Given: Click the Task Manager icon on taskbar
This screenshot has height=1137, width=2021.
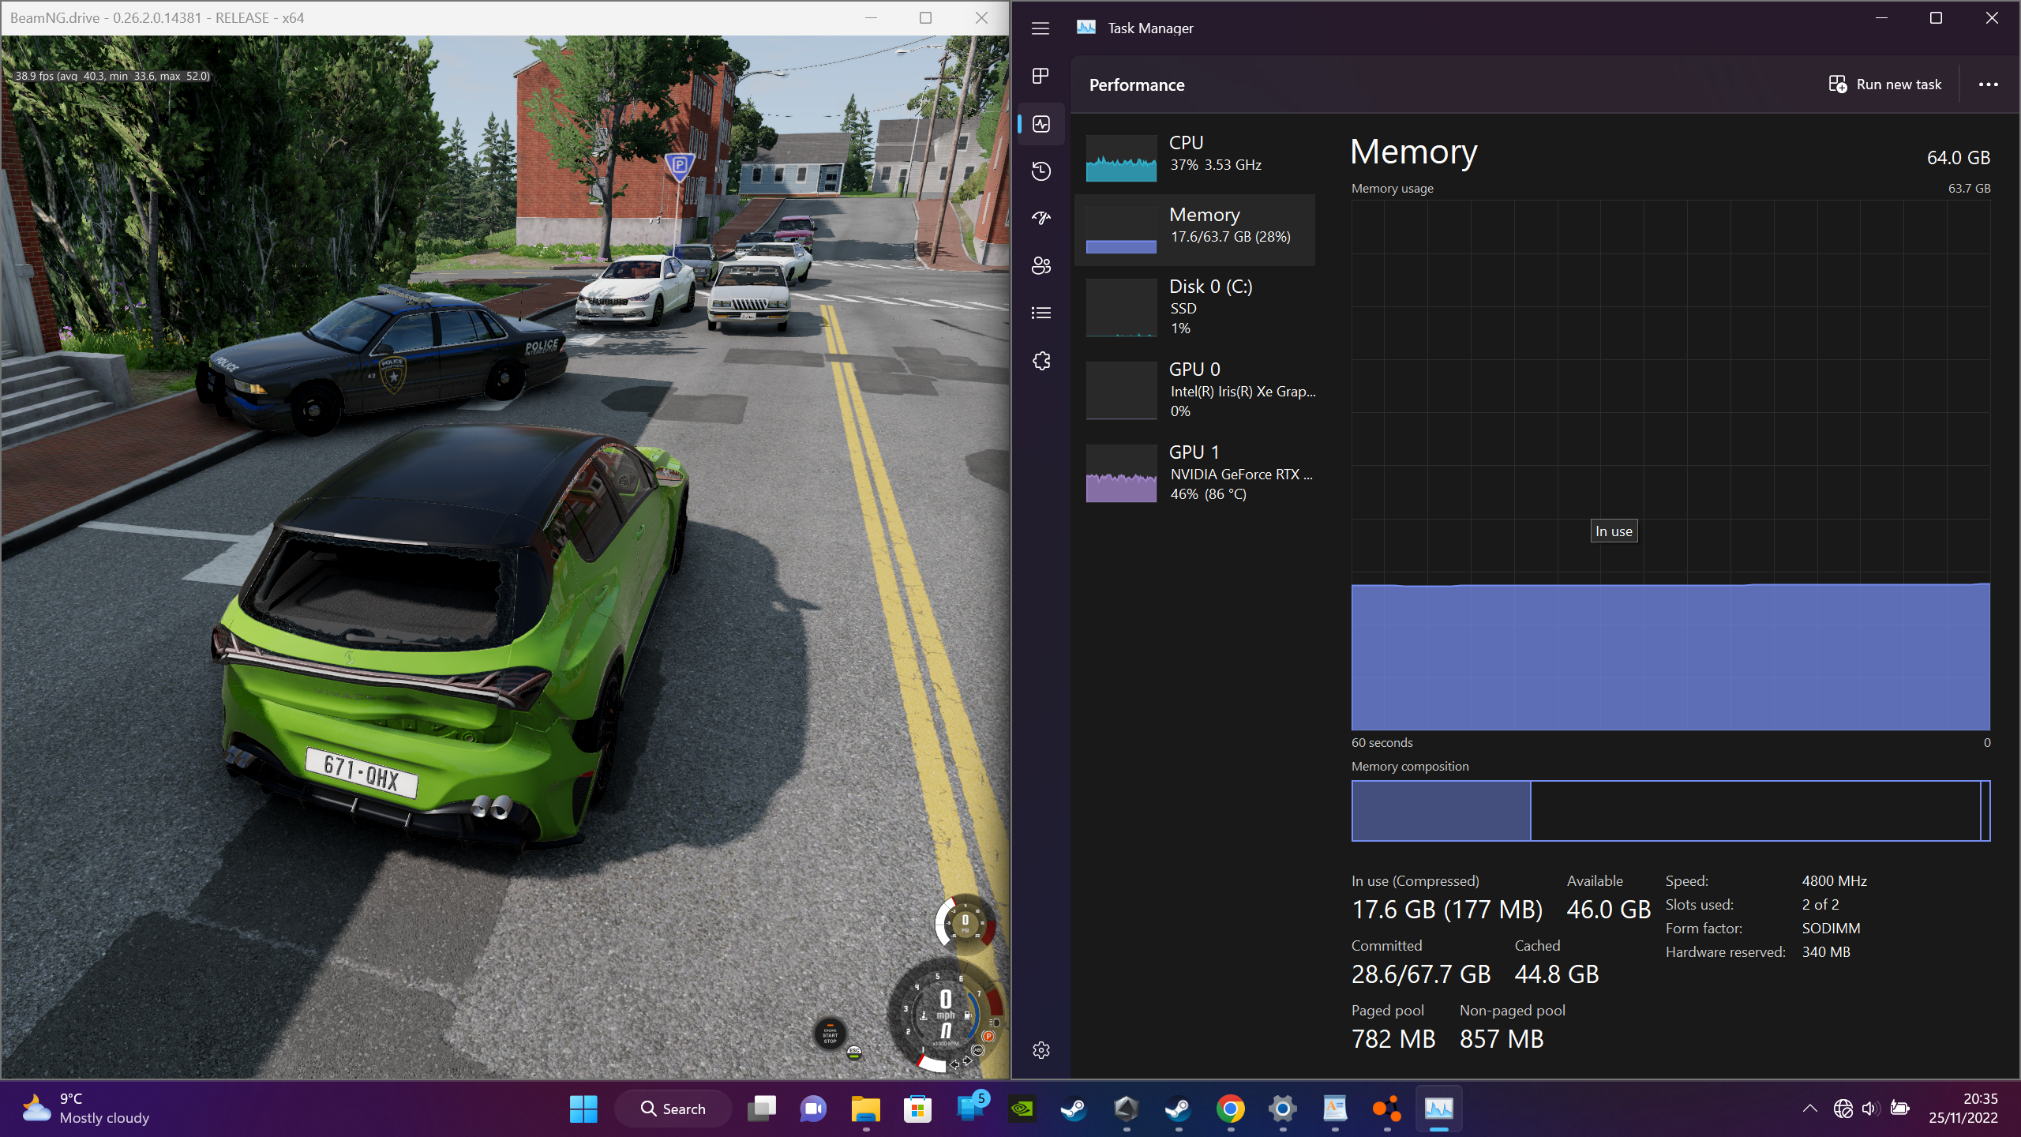Looking at the screenshot, I should click(x=1439, y=1109).
